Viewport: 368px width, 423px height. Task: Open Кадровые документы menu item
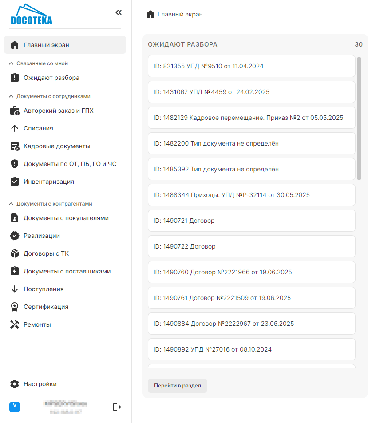point(57,146)
